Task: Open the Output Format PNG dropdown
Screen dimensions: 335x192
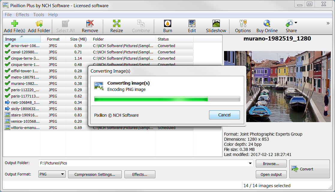Action: pyautogui.click(x=52, y=174)
